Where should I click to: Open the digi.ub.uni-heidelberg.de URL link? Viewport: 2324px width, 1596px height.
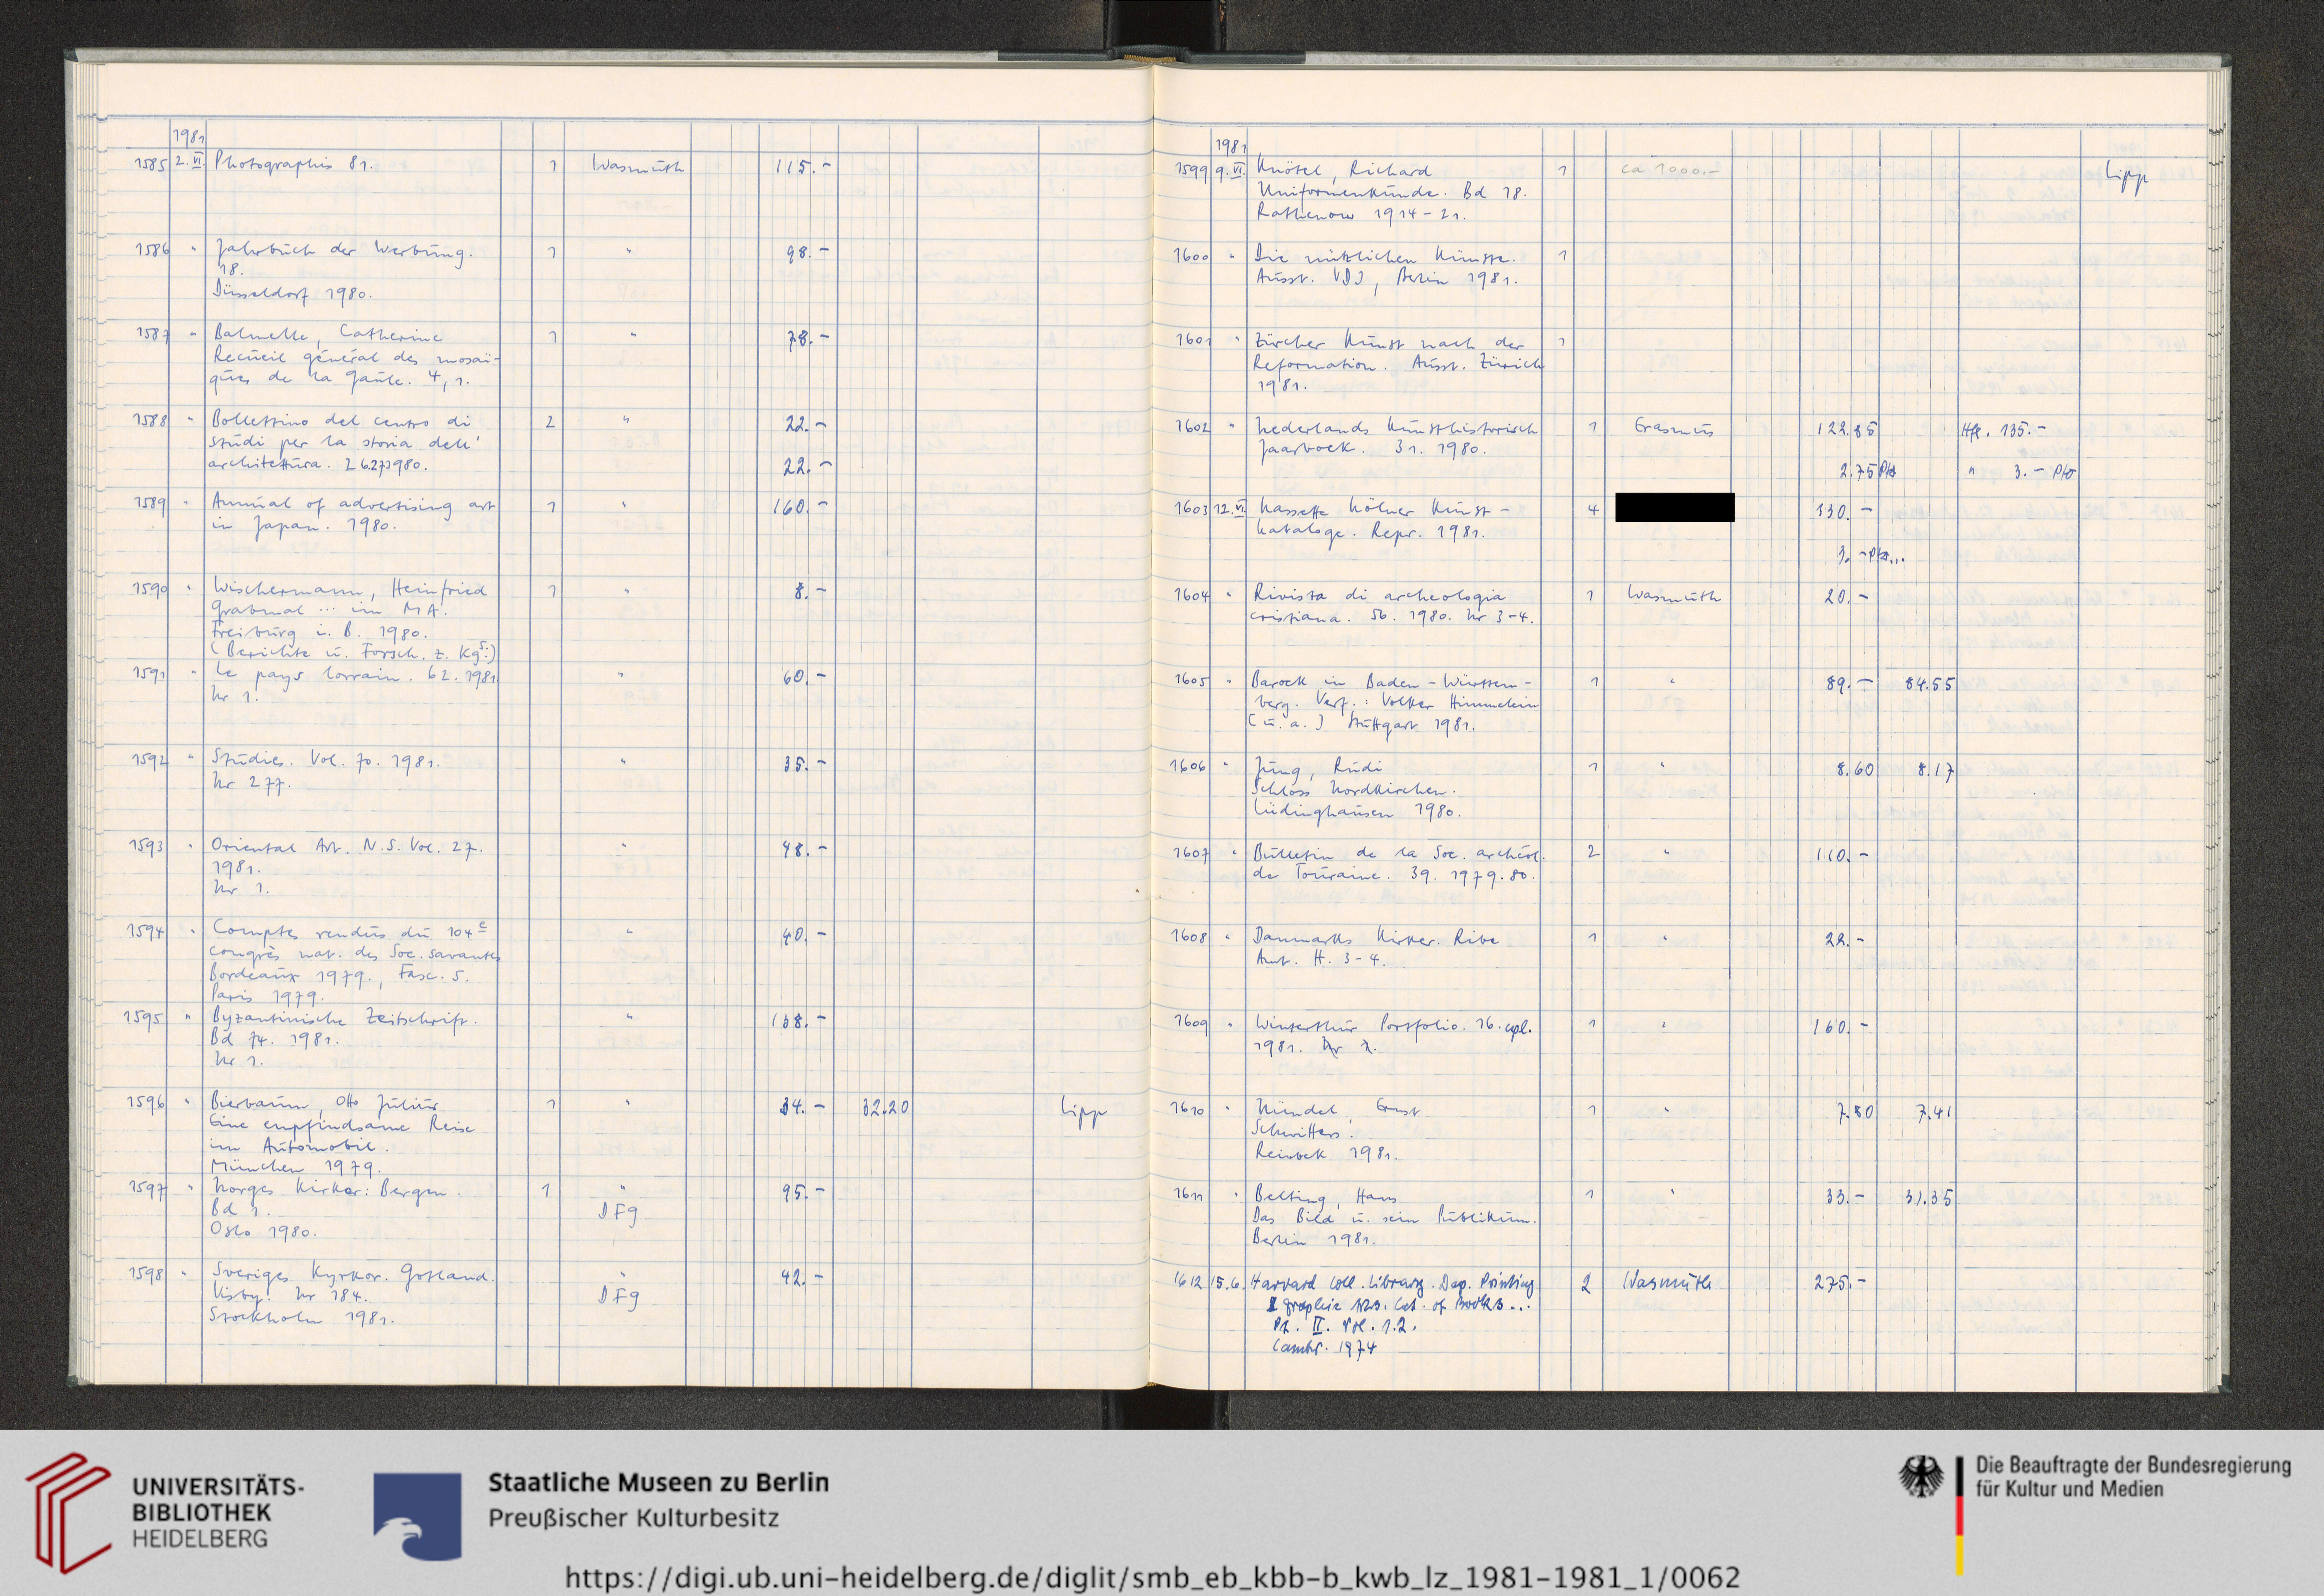(x=1152, y=1577)
